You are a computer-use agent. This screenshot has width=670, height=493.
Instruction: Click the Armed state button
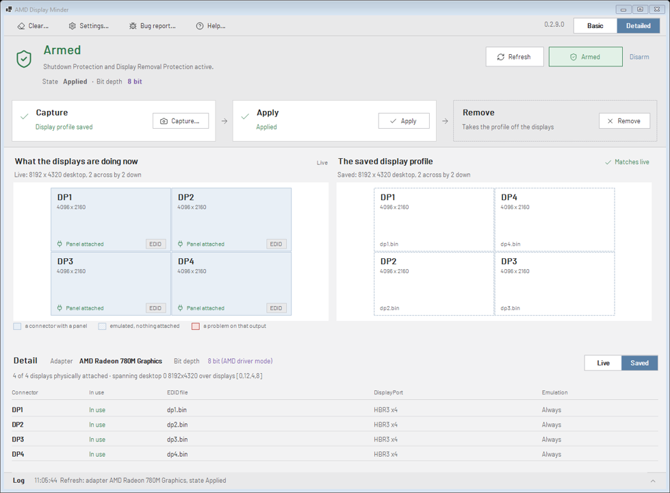click(x=585, y=57)
